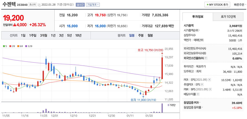The height and width of the screenshot is (119, 247).
Task: Click the 시가총액 value 2,968억원
Action: tap(236, 26)
